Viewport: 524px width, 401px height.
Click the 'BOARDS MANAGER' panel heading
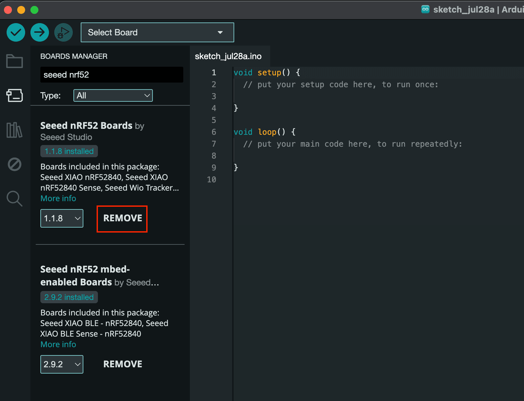(74, 56)
